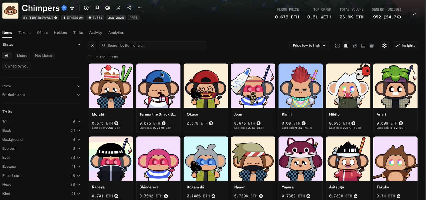Expand the Head trait filter

pos(42,185)
